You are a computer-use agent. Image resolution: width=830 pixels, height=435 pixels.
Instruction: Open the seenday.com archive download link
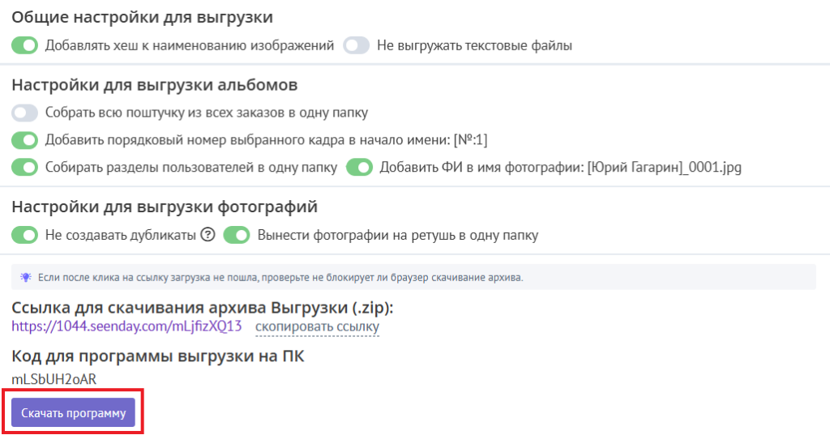(x=126, y=326)
